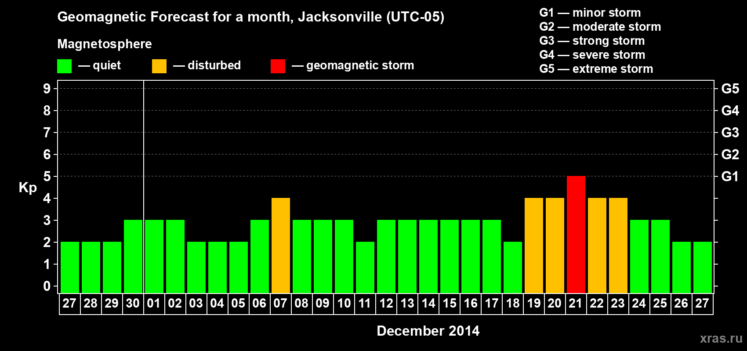Click the red geomagnetic storm legend swatch
The height and width of the screenshot is (351, 747).
point(278,66)
